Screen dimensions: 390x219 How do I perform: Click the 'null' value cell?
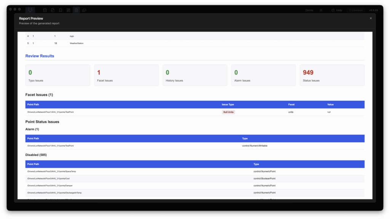click(x=329, y=112)
